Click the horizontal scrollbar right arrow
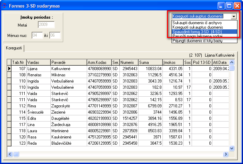243x164 pixels. tap(226, 154)
